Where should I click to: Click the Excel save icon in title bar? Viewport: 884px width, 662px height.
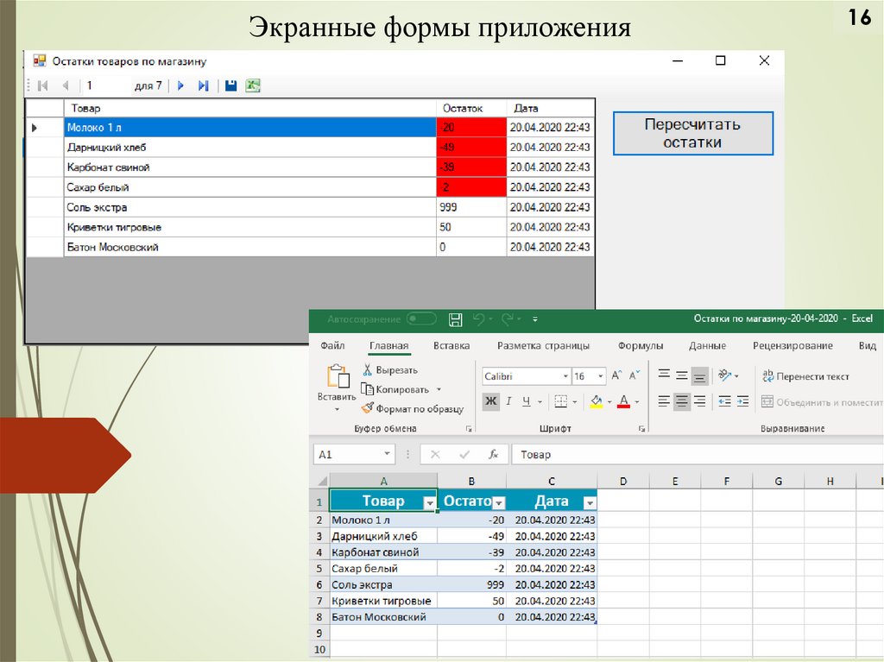coord(456,319)
